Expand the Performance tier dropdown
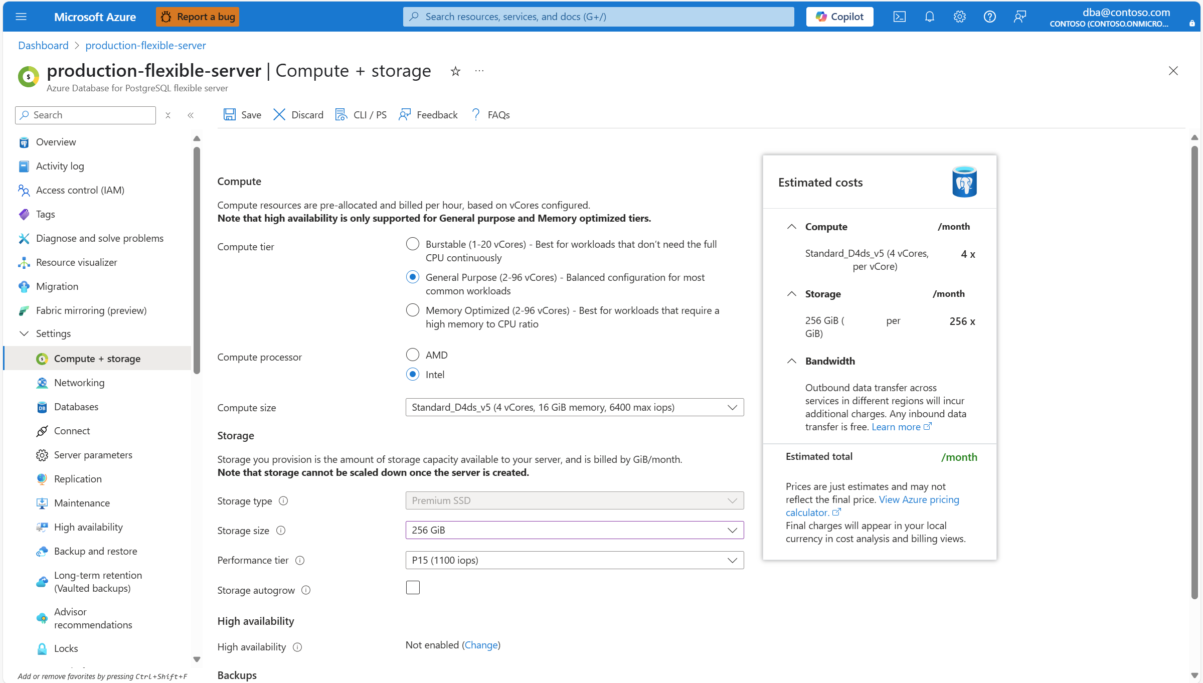 tap(574, 560)
